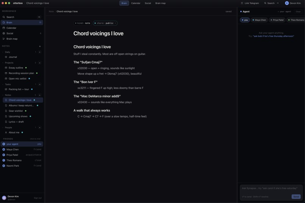Open the Gear wishlist note

tap(23, 111)
